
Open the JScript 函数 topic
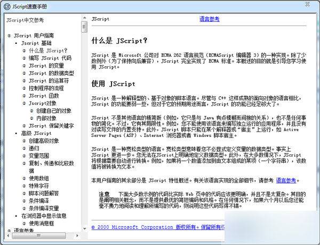pyautogui.click(x=44, y=96)
